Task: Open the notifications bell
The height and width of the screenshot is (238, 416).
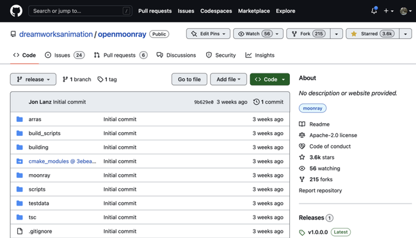Action: point(374,11)
